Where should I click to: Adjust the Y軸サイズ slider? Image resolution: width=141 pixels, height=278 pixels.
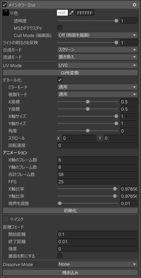(88, 123)
